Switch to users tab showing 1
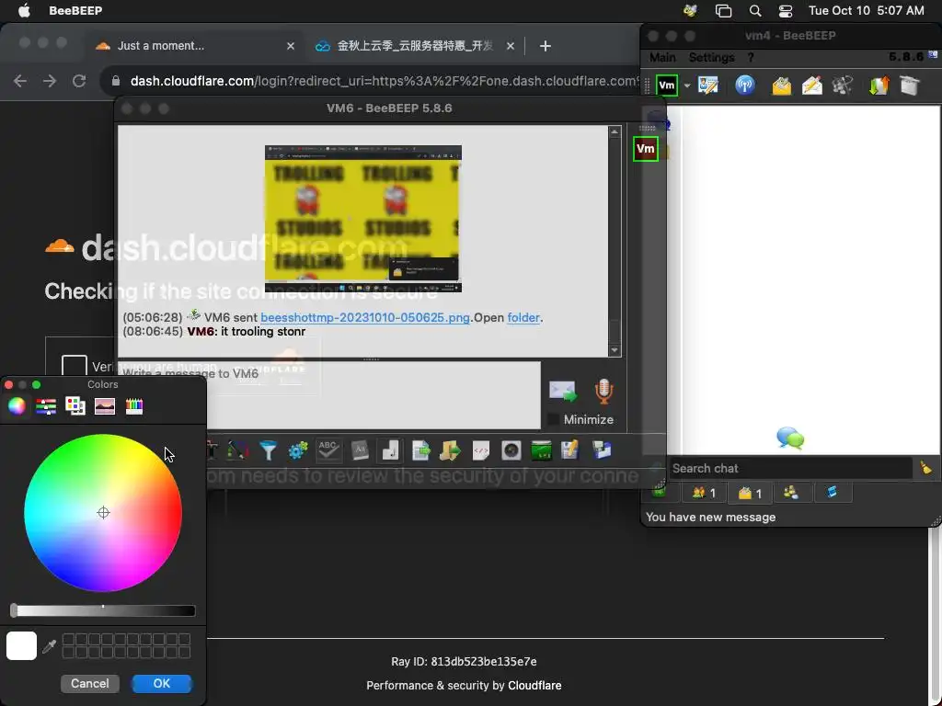This screenshot has height=706, width=942. (x=704, y=493)
